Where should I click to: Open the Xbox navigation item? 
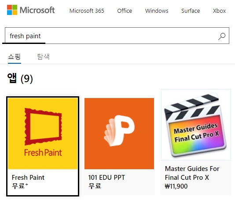[219, 11]
